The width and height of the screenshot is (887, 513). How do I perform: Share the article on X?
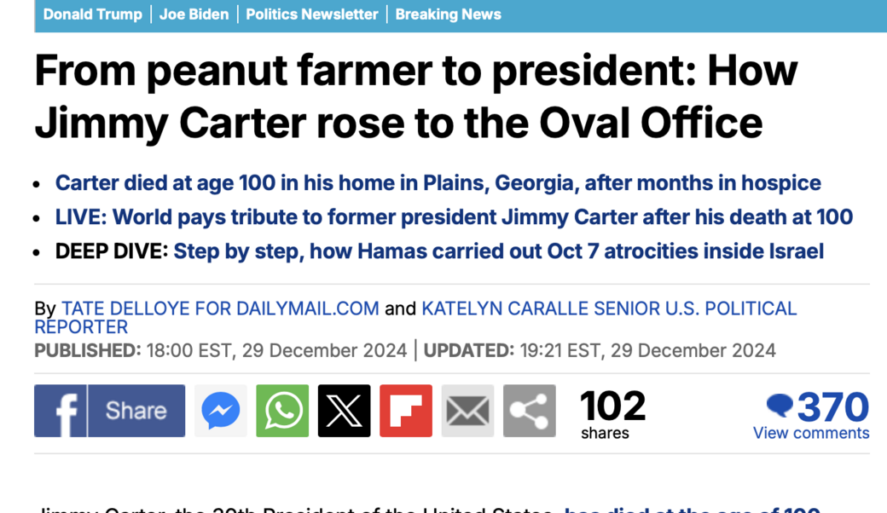pos(344,411)
